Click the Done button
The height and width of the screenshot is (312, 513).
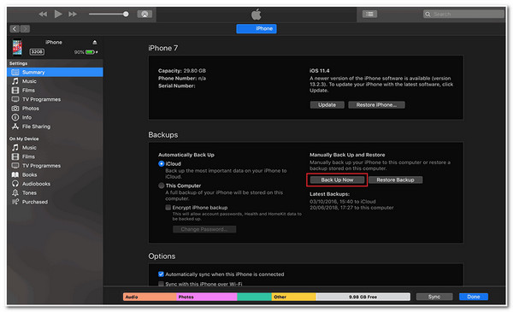tap(474, 297)
